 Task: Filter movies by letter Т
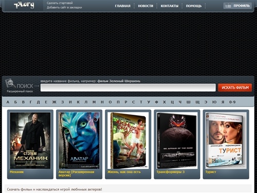[141, 102]
